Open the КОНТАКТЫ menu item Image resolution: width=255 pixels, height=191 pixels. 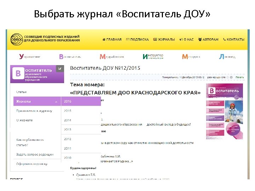click(234, 40)
